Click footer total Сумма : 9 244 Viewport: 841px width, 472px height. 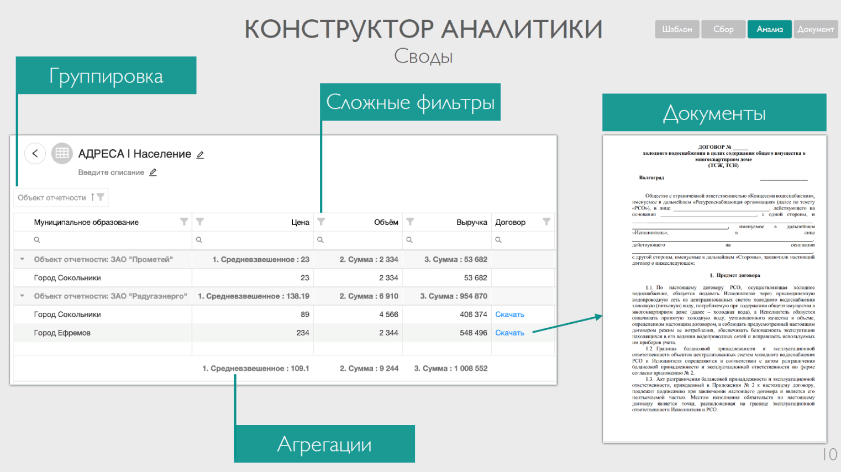coord(369,369)
